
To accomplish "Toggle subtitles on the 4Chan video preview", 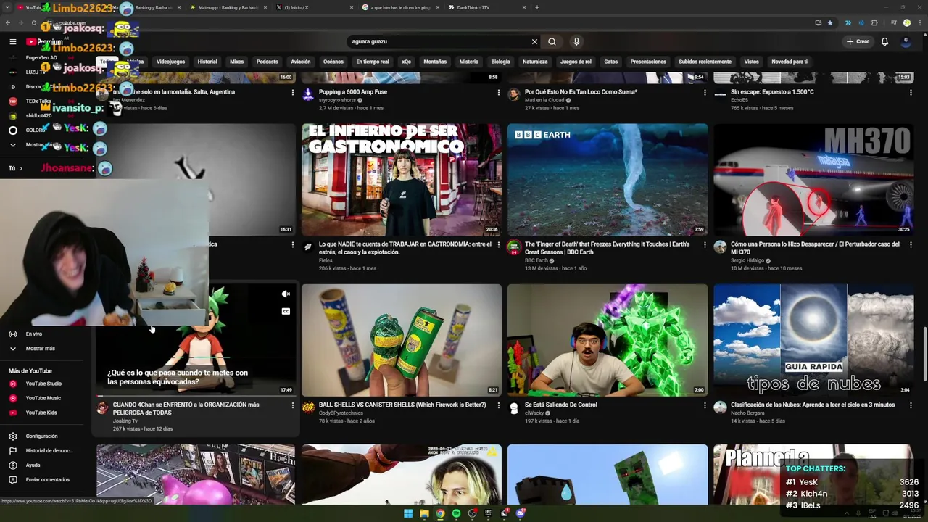I will tap(286, 311).
